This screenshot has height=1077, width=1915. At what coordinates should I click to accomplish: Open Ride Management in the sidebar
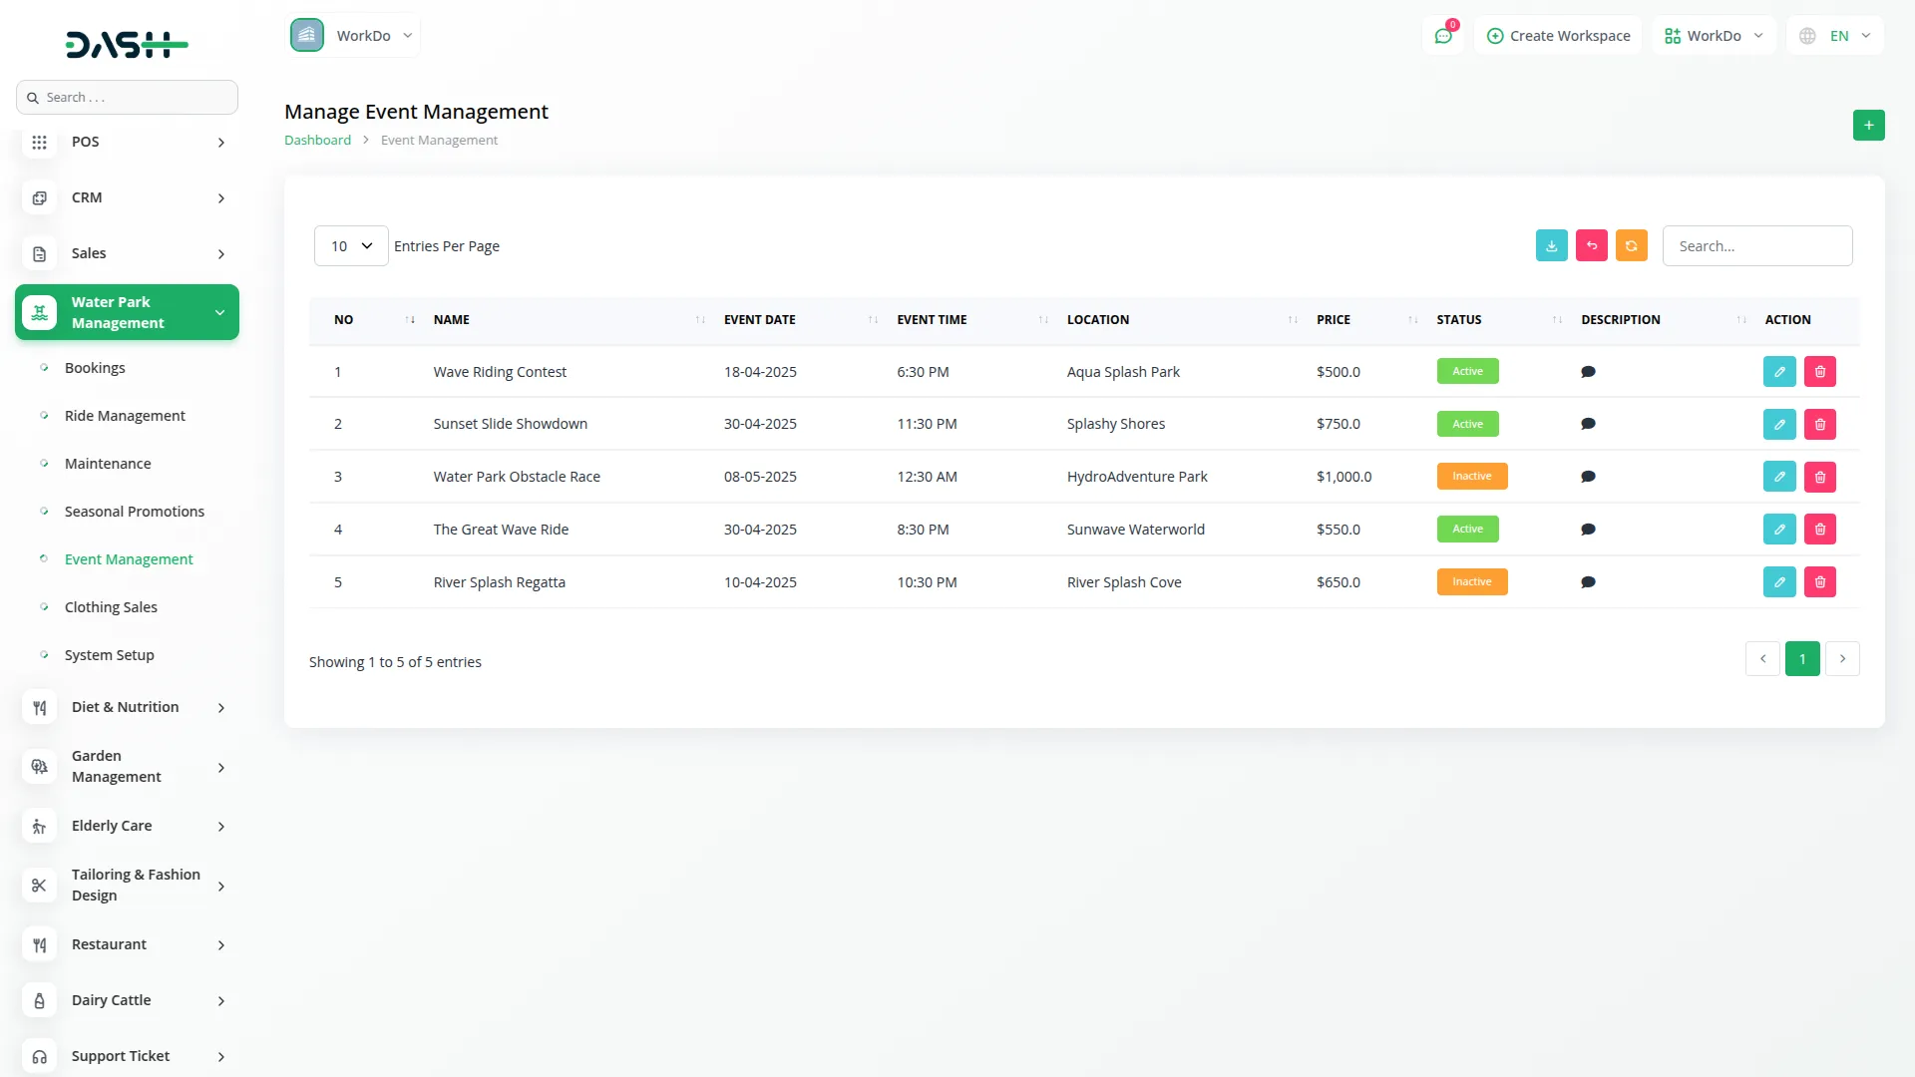pyautogui.click(x=125, y=416)
